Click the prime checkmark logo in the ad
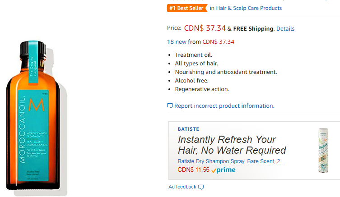 [224, 170]
